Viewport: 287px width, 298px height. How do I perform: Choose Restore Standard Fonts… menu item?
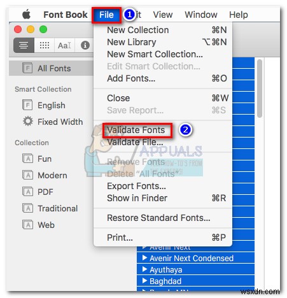point(163,218)
